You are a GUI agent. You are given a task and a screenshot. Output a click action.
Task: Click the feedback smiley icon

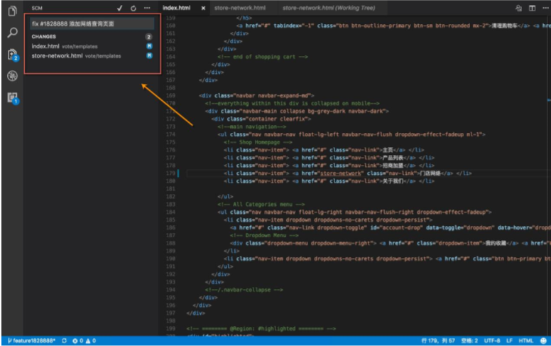[x=543, y=341]
